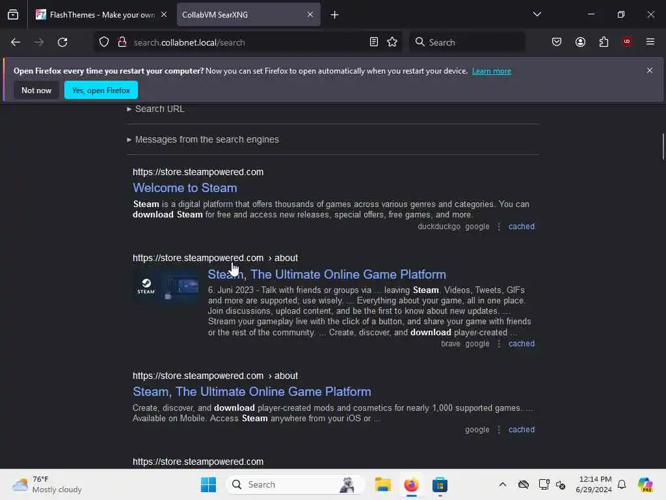Open options dots for Welcome to Steam result
Viewport: 666px width, 500px height.
499,227
